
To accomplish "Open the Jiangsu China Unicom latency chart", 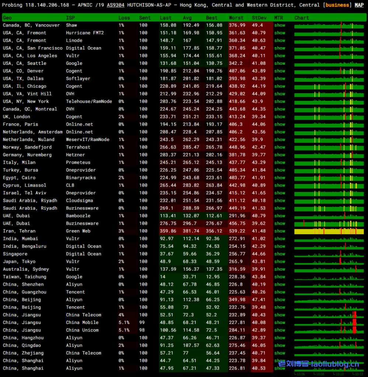I will 329,330.
